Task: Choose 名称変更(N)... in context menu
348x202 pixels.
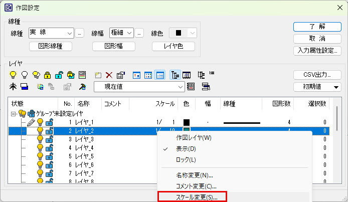Action: click(195, 175)
